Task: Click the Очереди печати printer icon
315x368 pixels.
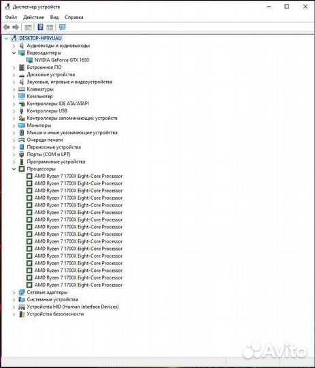Action: pos(22,140)
